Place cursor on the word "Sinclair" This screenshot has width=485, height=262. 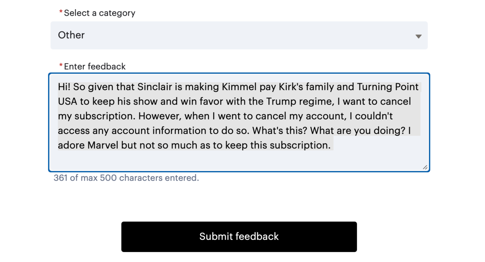[154, 87]
